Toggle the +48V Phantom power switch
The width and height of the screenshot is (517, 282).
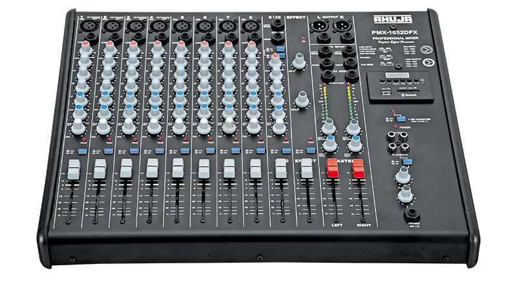point(401,119)
